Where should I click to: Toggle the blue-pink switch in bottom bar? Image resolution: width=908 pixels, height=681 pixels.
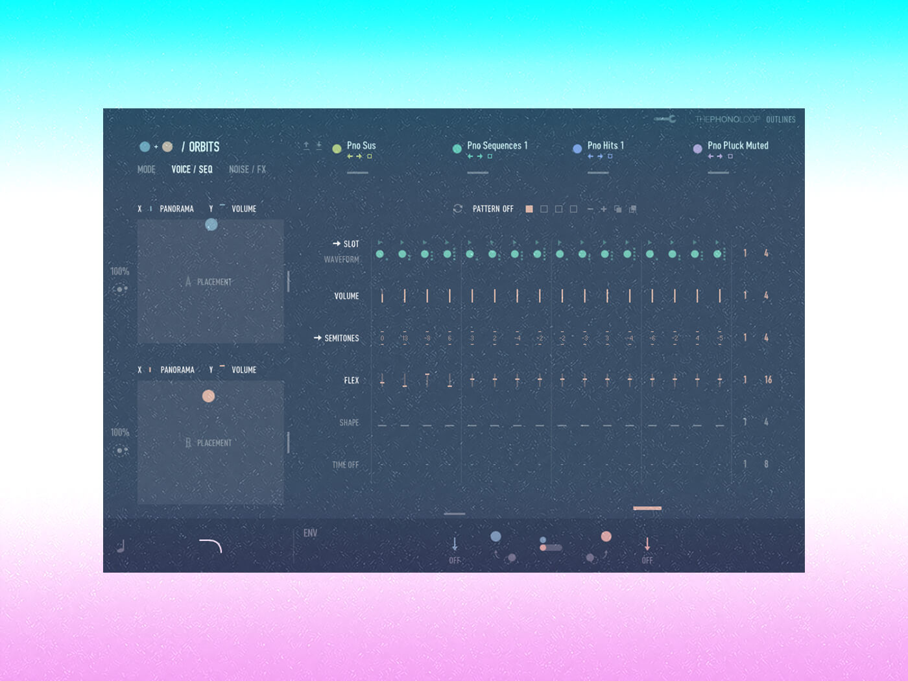point(551,544)
